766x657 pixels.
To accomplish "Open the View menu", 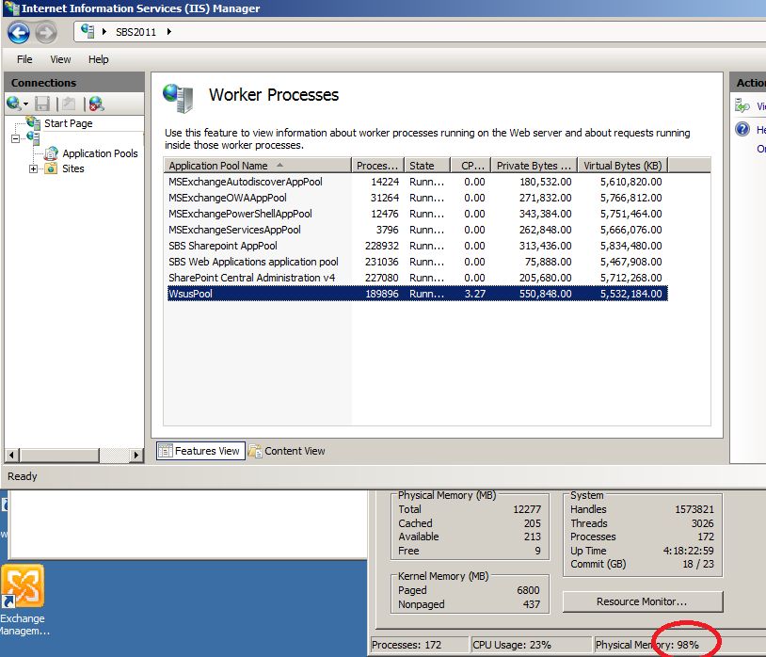I will point(60,59).
